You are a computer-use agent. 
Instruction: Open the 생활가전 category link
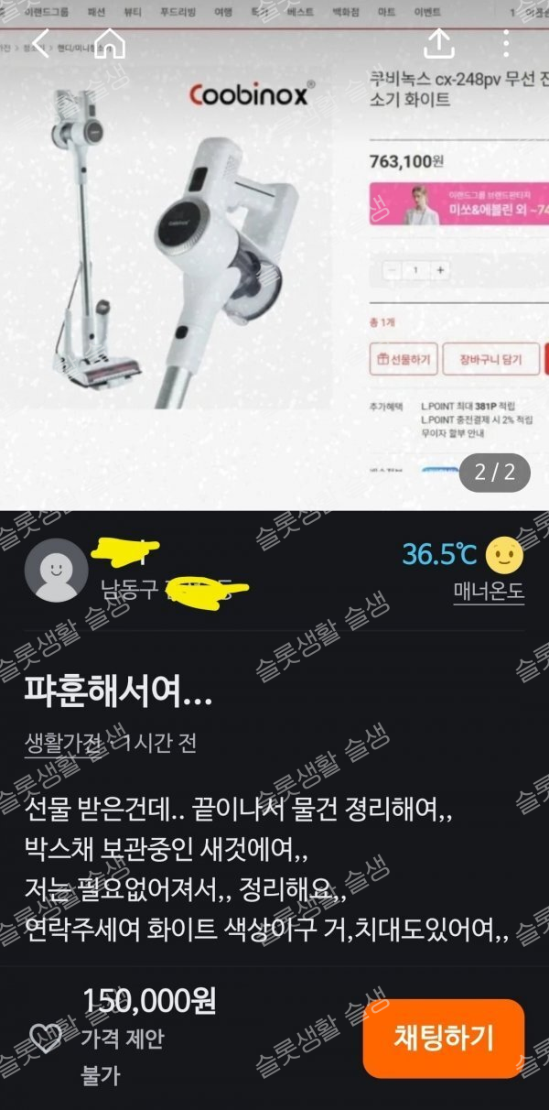pos(62,743)
